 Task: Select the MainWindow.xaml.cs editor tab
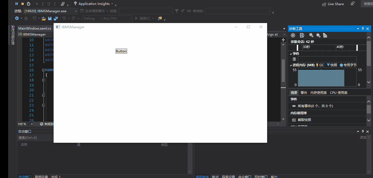[35, 28]
